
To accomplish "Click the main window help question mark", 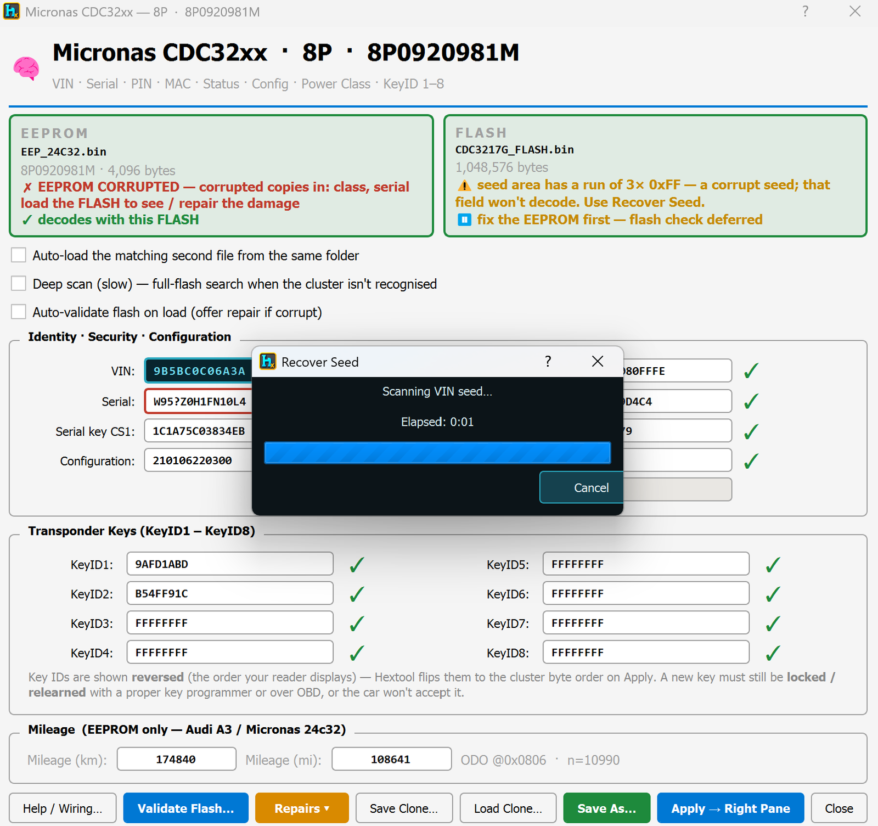I will coord(805,12).
